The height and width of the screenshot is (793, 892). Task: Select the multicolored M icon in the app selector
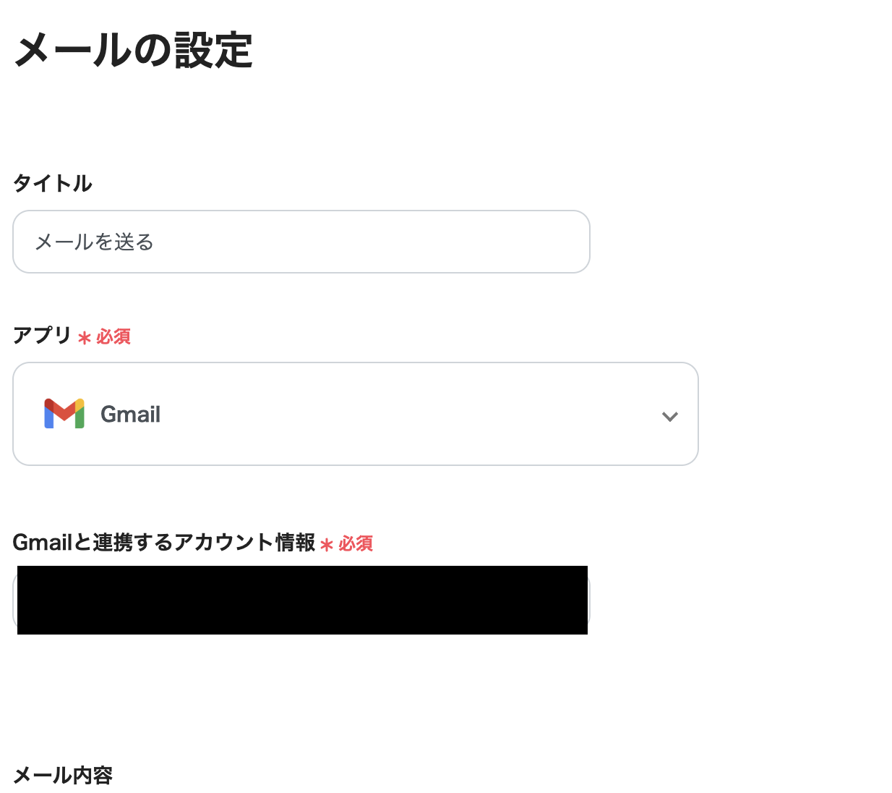pos(64,414)
